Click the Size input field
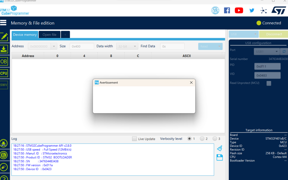 82,46
